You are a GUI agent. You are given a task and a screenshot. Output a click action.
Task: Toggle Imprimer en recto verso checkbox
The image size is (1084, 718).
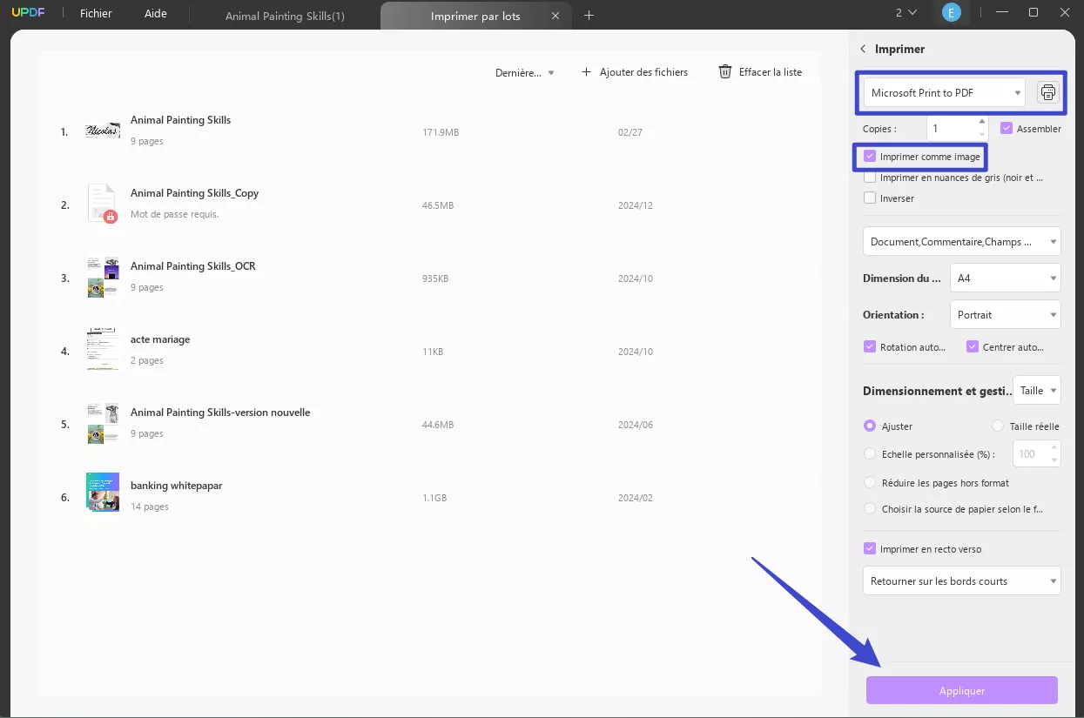click(870, 549)
